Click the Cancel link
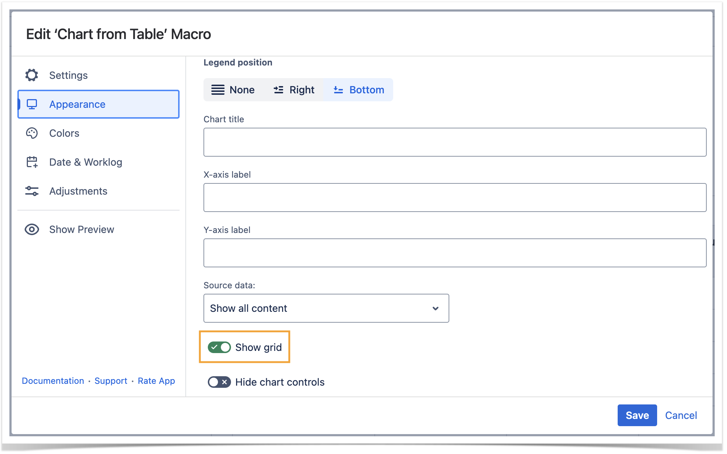 coord(681,415)
